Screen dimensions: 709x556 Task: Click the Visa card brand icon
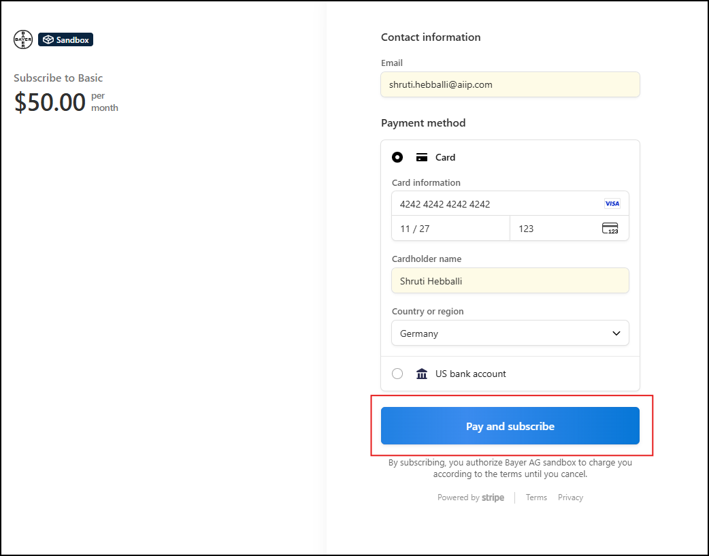point(612,203)
